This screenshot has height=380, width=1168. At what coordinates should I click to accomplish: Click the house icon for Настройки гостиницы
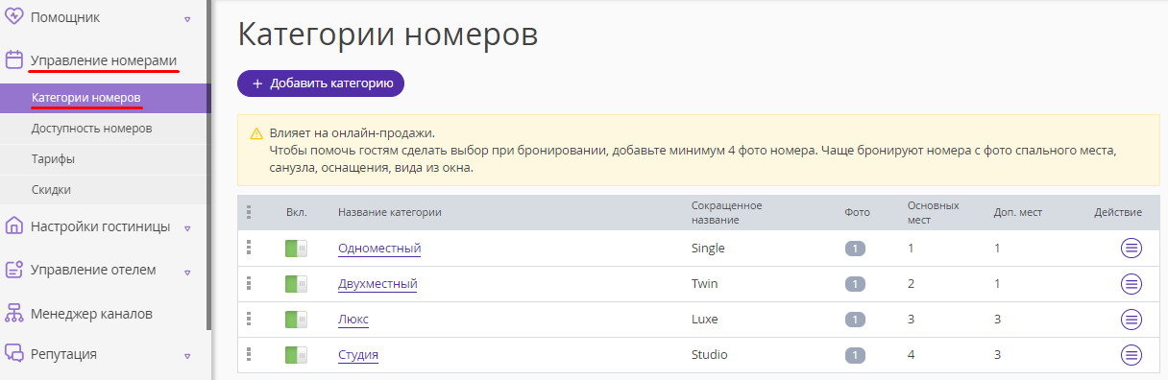tap(14, 226)
